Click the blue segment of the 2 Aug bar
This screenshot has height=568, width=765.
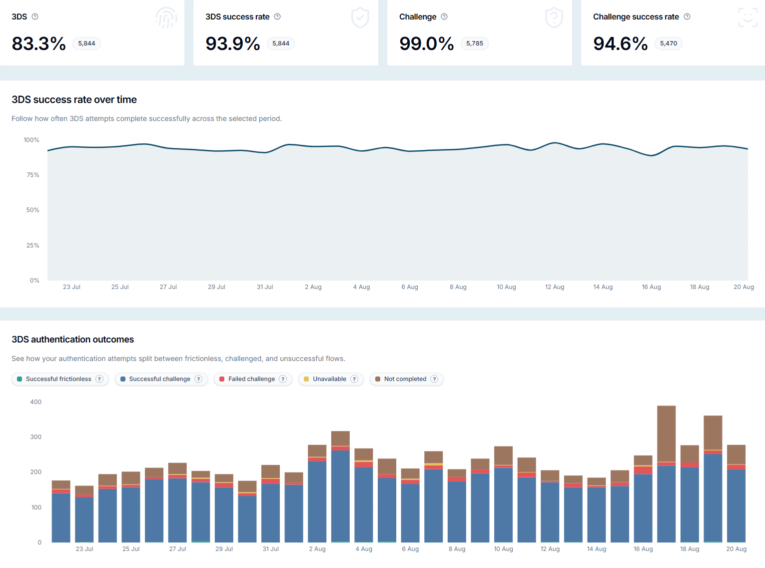[317, 501]
